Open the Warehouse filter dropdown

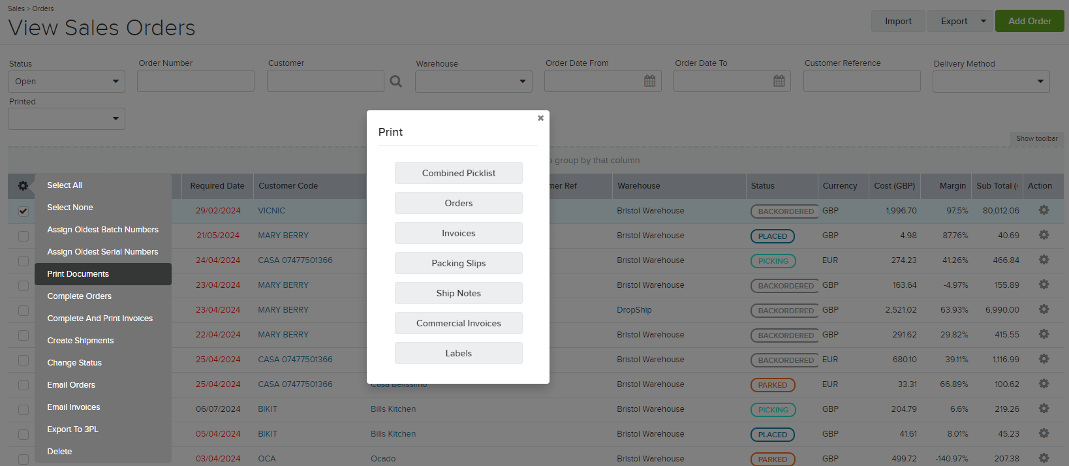[474, 82]
